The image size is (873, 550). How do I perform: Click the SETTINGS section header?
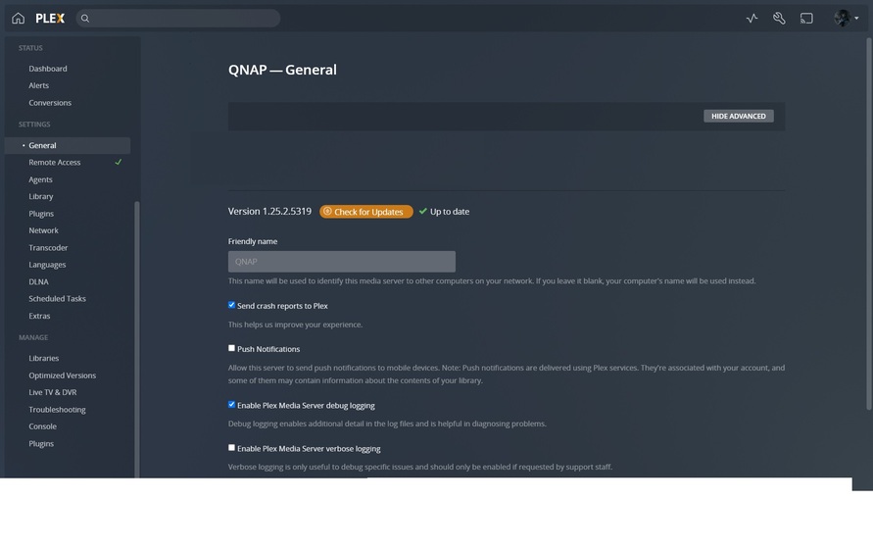coord(34,125)
